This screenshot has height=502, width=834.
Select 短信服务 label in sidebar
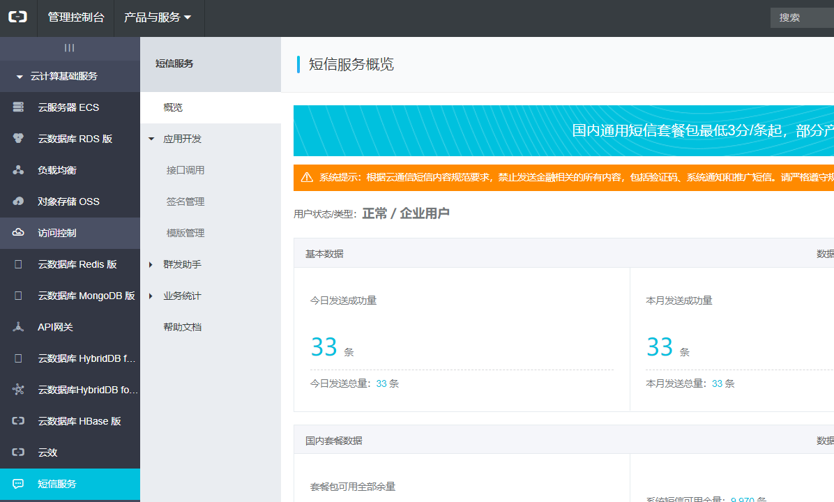point(57,484)
